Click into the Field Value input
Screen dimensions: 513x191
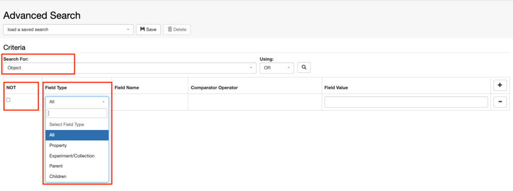click(x=406, y=102)
